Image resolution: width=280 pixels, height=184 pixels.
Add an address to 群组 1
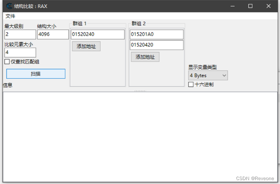coord(86,46)
